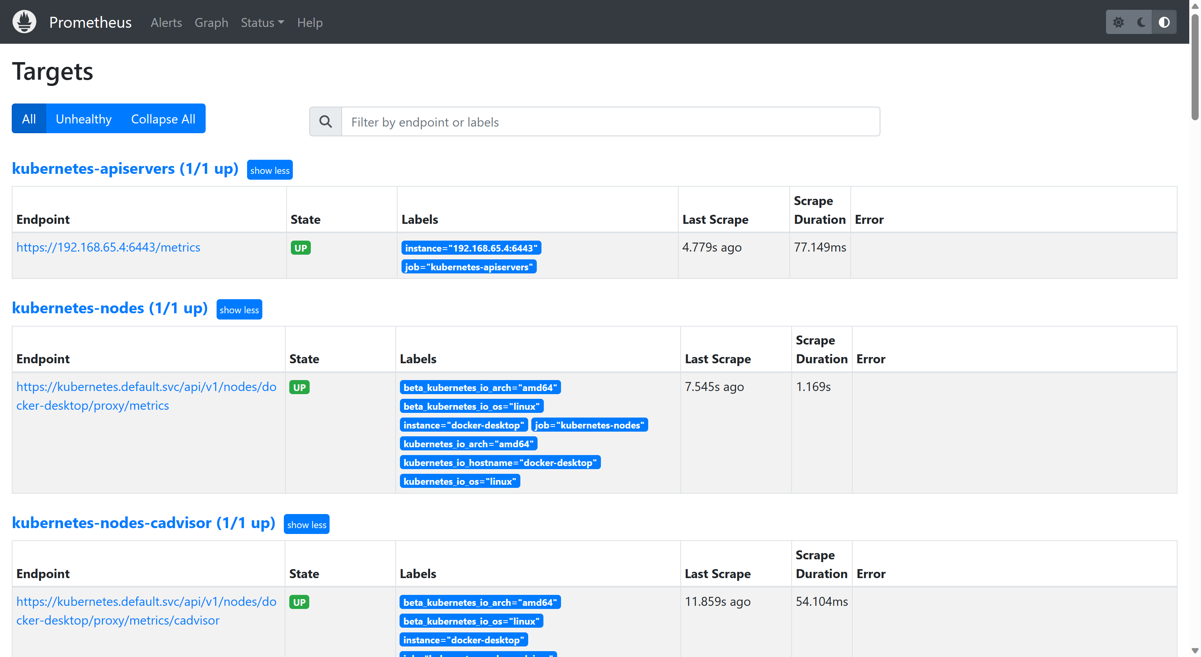Collapse kubernetes-nodes with show less

coord(239,309)
